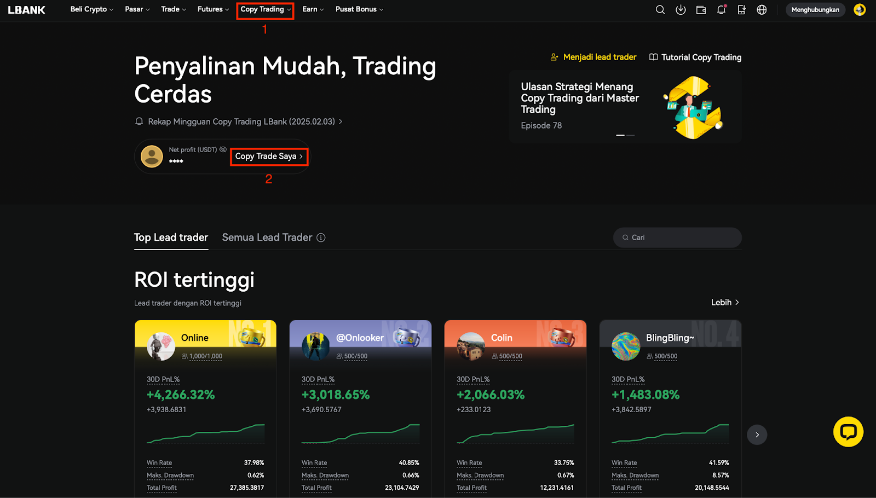Click the user avatar in top right
Screen dimensions: 876x498
point(860,10)
